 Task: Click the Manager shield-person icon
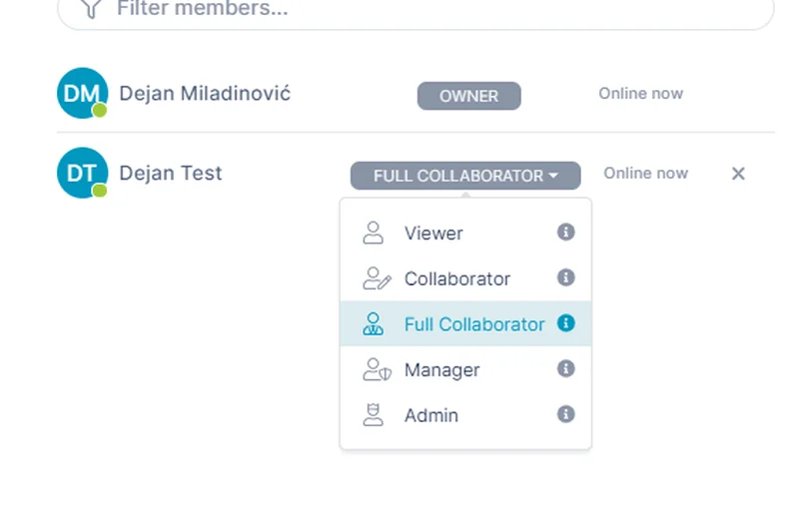coord(376,370)
